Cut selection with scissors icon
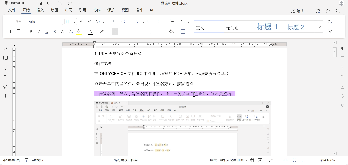Viewport: 348px width, 165px height. coord(18,22)
